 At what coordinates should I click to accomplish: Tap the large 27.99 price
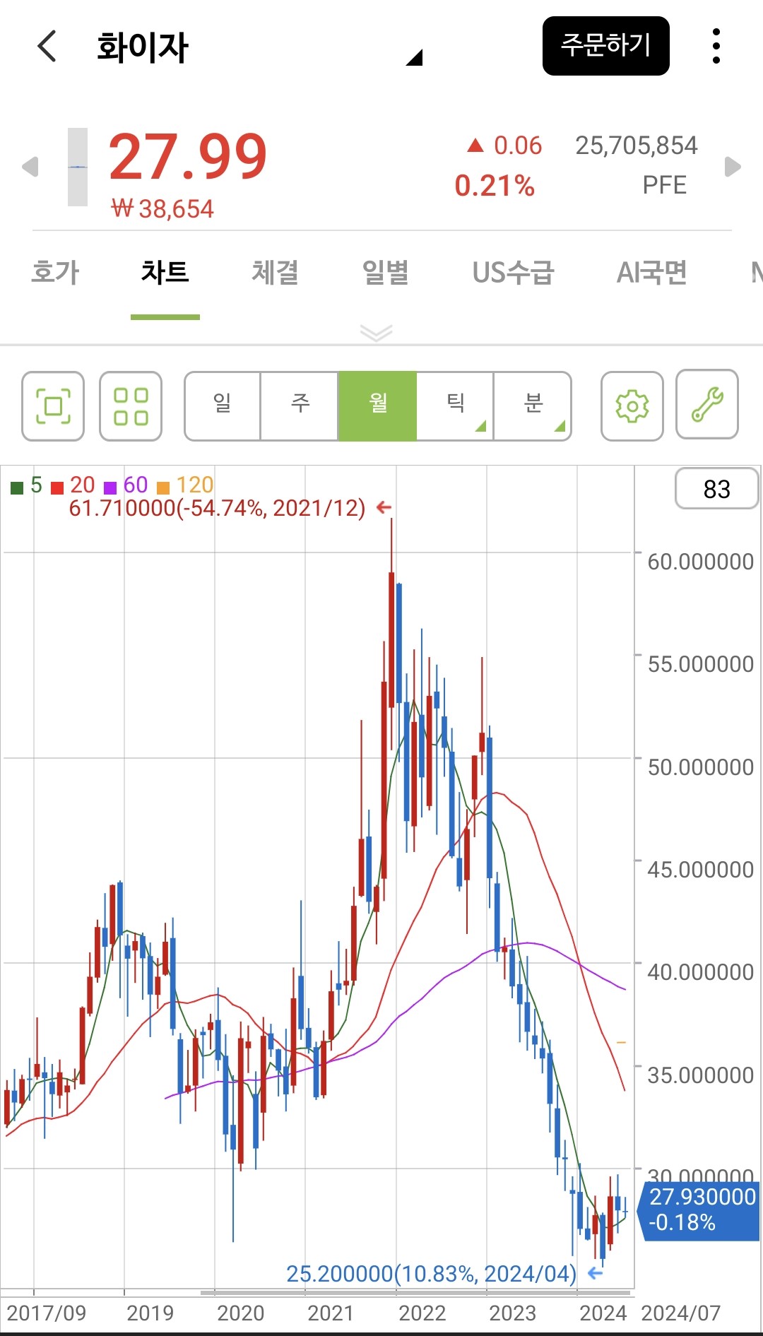click(188, 157)
